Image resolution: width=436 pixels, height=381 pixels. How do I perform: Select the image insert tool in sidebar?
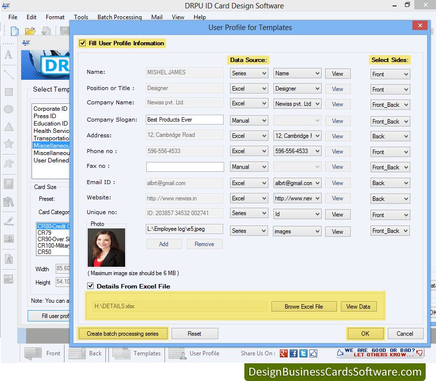8,184
